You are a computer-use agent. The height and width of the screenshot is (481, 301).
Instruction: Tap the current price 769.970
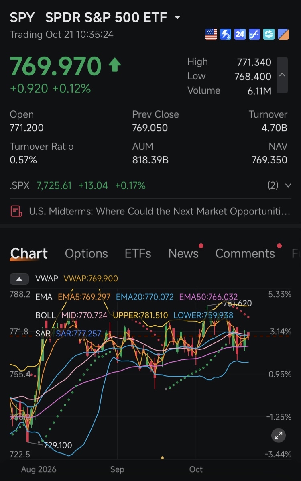[55, 66]
